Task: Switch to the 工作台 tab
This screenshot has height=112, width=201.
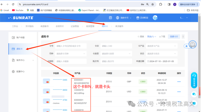Action: click(x=15, y=26)
